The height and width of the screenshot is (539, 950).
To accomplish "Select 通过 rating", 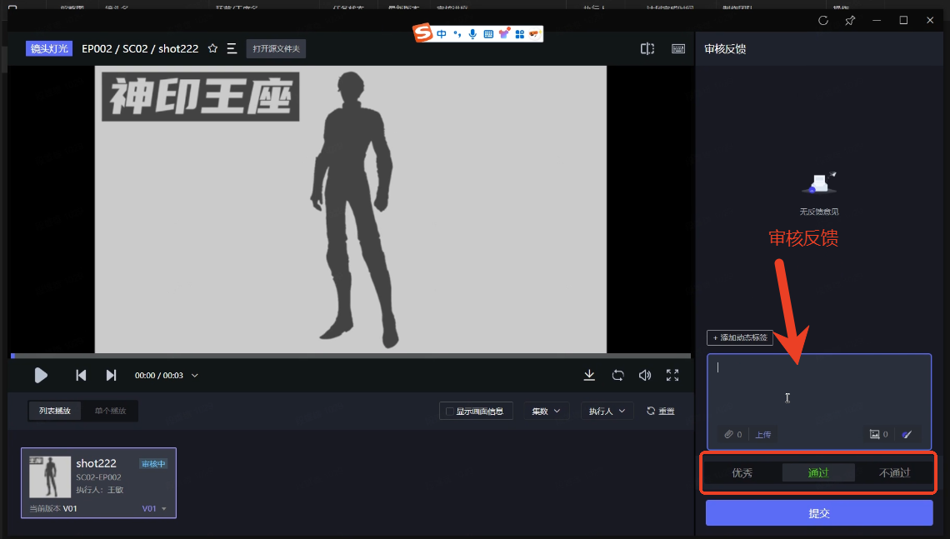I will (818, 473).
